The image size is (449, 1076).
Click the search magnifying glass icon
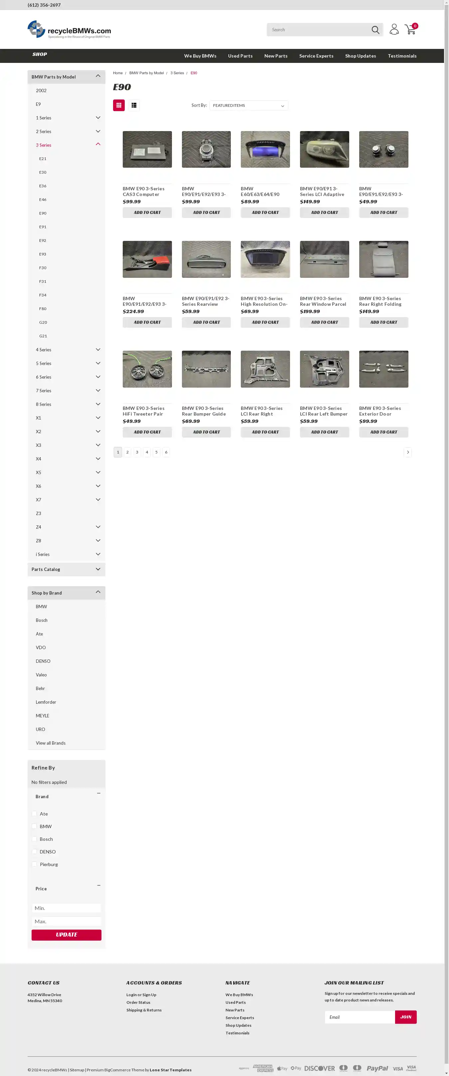(375, 30)
